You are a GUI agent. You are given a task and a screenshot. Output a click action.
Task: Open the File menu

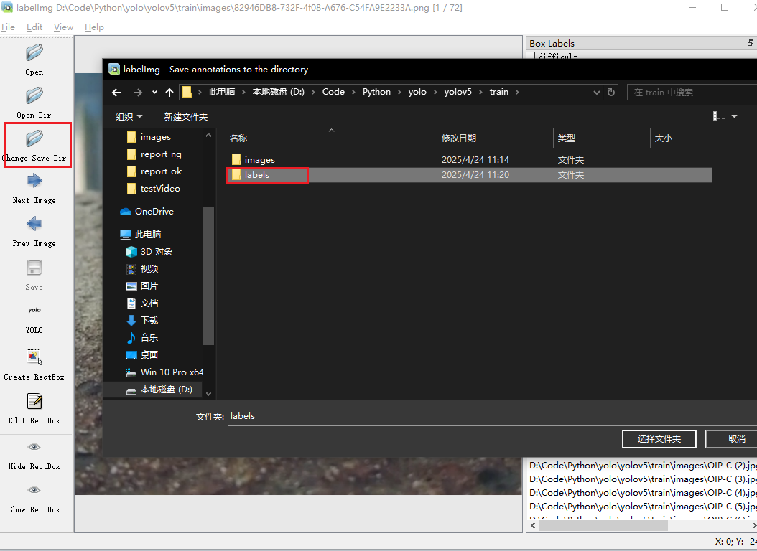(9, 27)
